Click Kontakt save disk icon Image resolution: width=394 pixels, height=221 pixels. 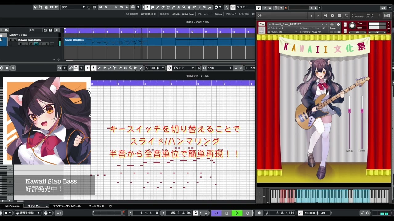coord(325,16)
